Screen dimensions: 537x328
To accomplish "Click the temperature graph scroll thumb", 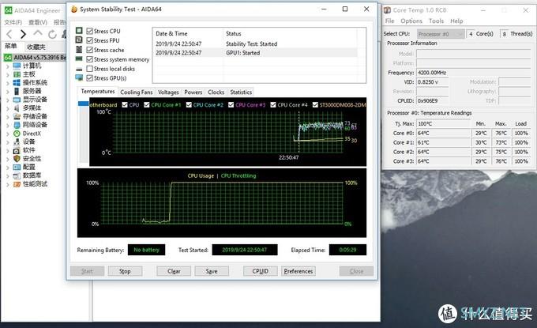I will coord(84,104).
